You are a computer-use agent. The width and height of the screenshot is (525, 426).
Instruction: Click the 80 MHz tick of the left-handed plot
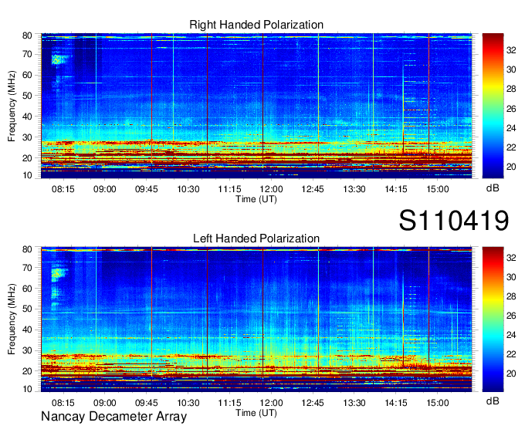point(27,249)
